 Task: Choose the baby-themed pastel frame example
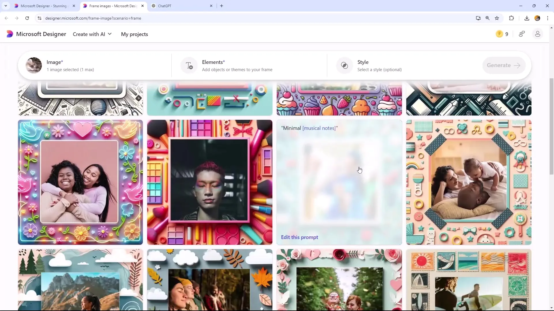(x=469, y=182)
